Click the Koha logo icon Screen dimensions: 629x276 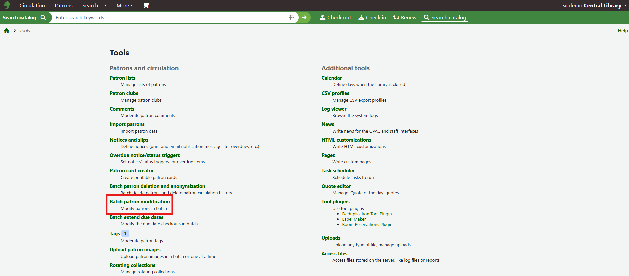[7, 5]
